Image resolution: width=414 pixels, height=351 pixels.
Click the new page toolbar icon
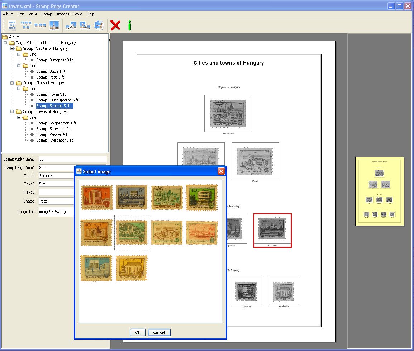coord(11,25)
